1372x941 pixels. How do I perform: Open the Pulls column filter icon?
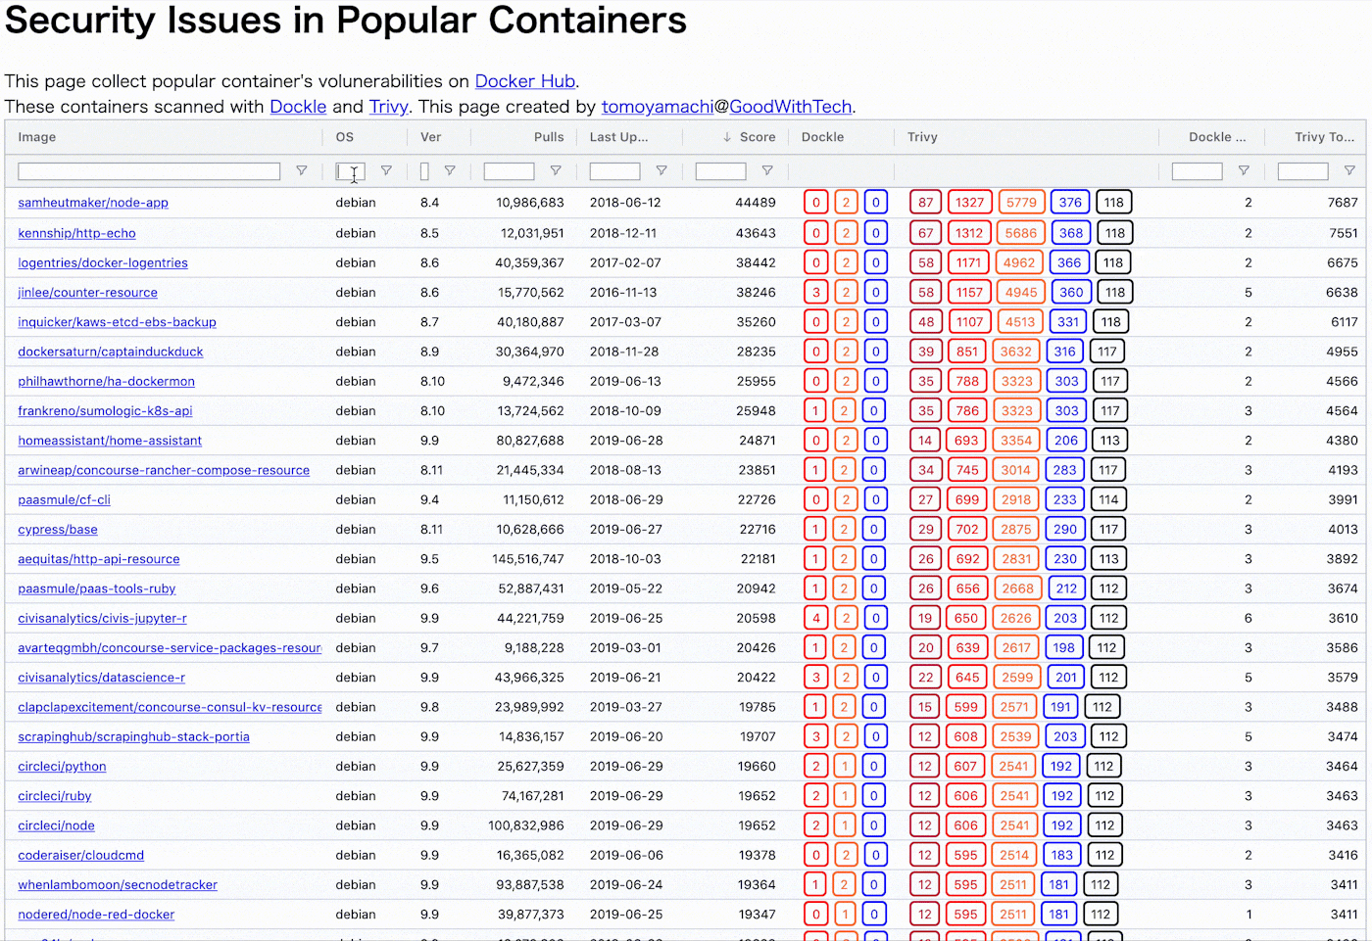coord(556,171)
